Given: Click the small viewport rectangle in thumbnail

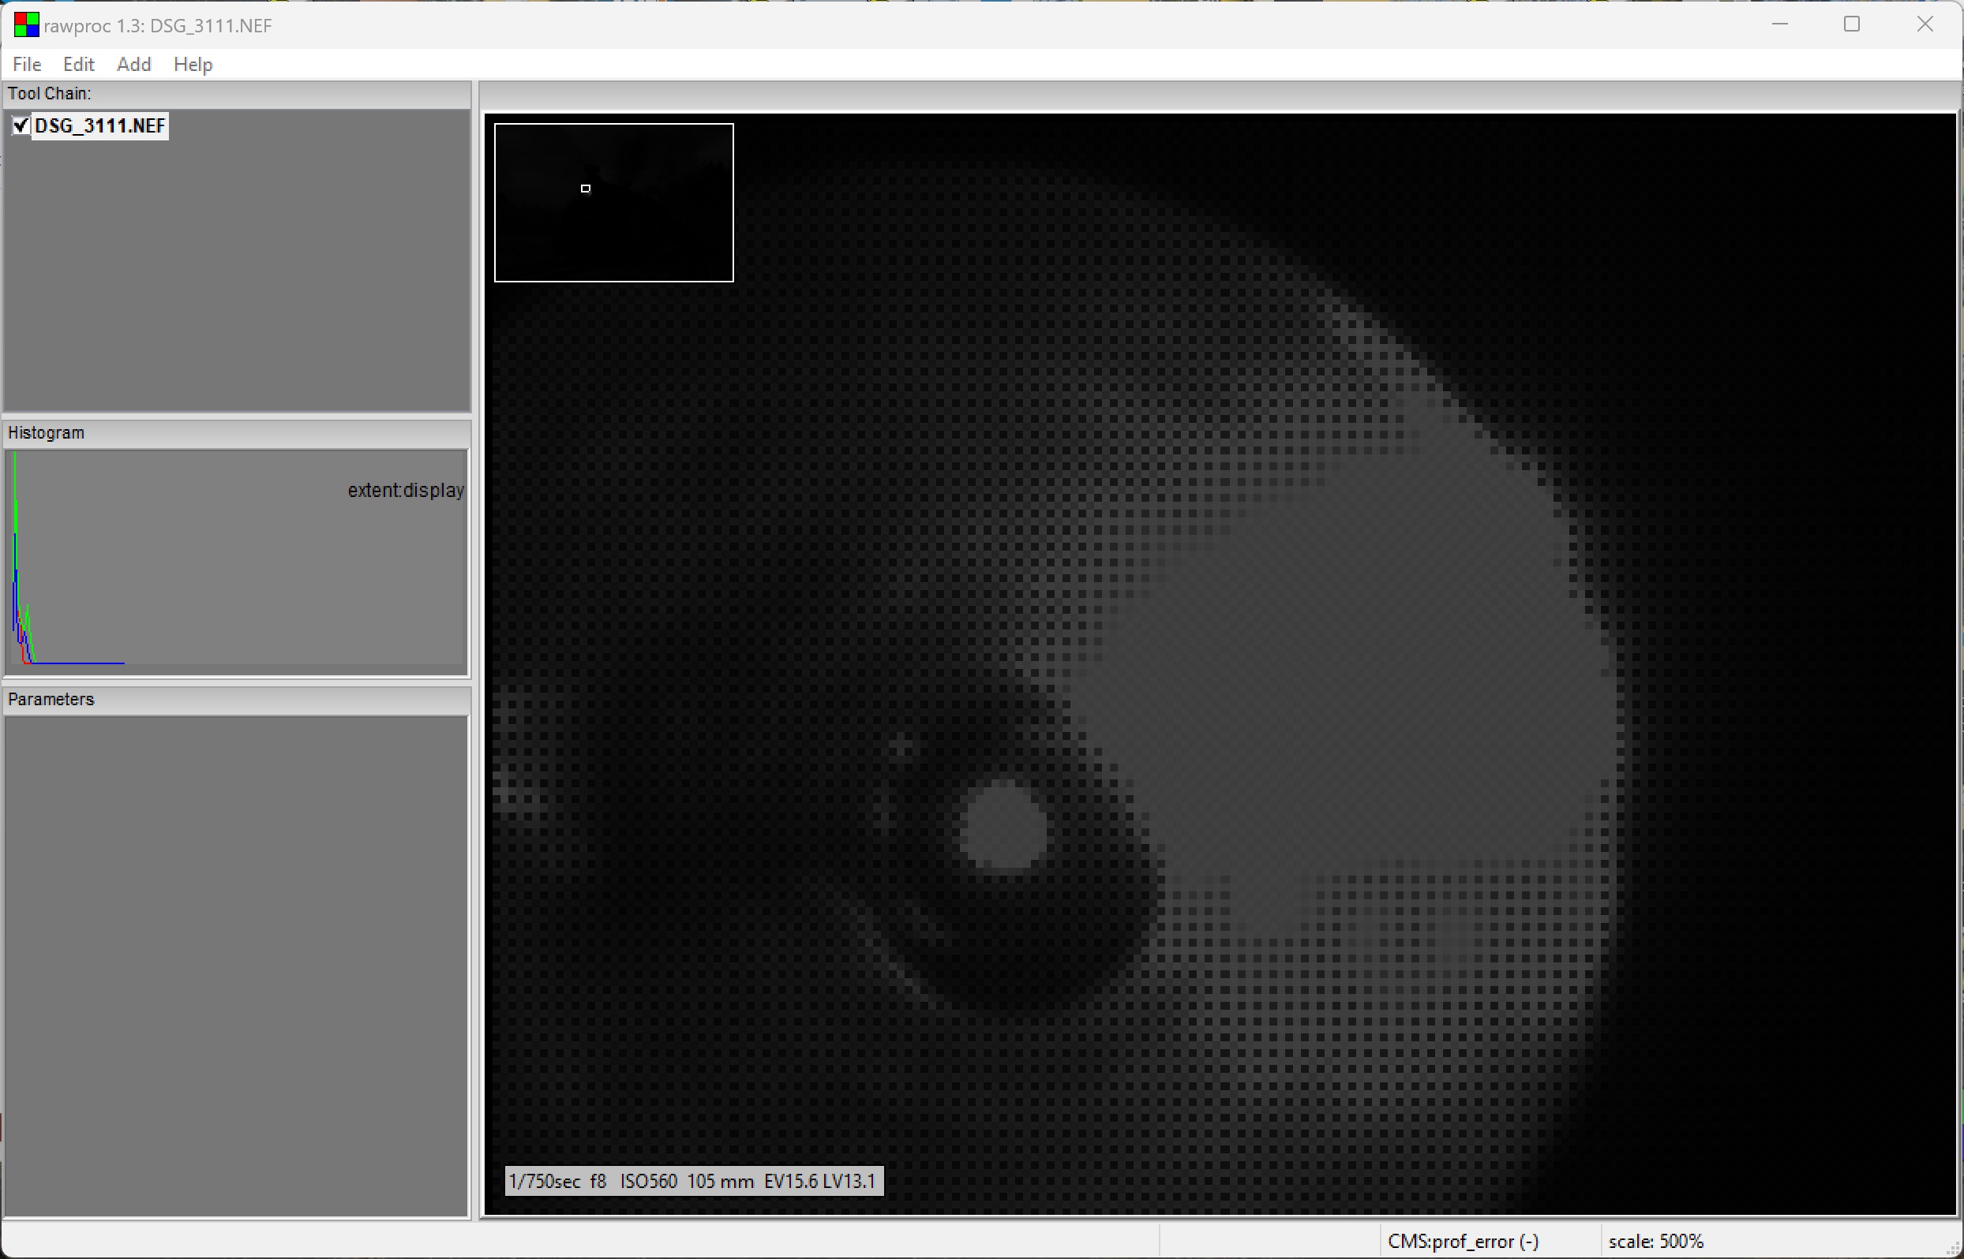Looking at the screenshot, I should pos(586,189).
